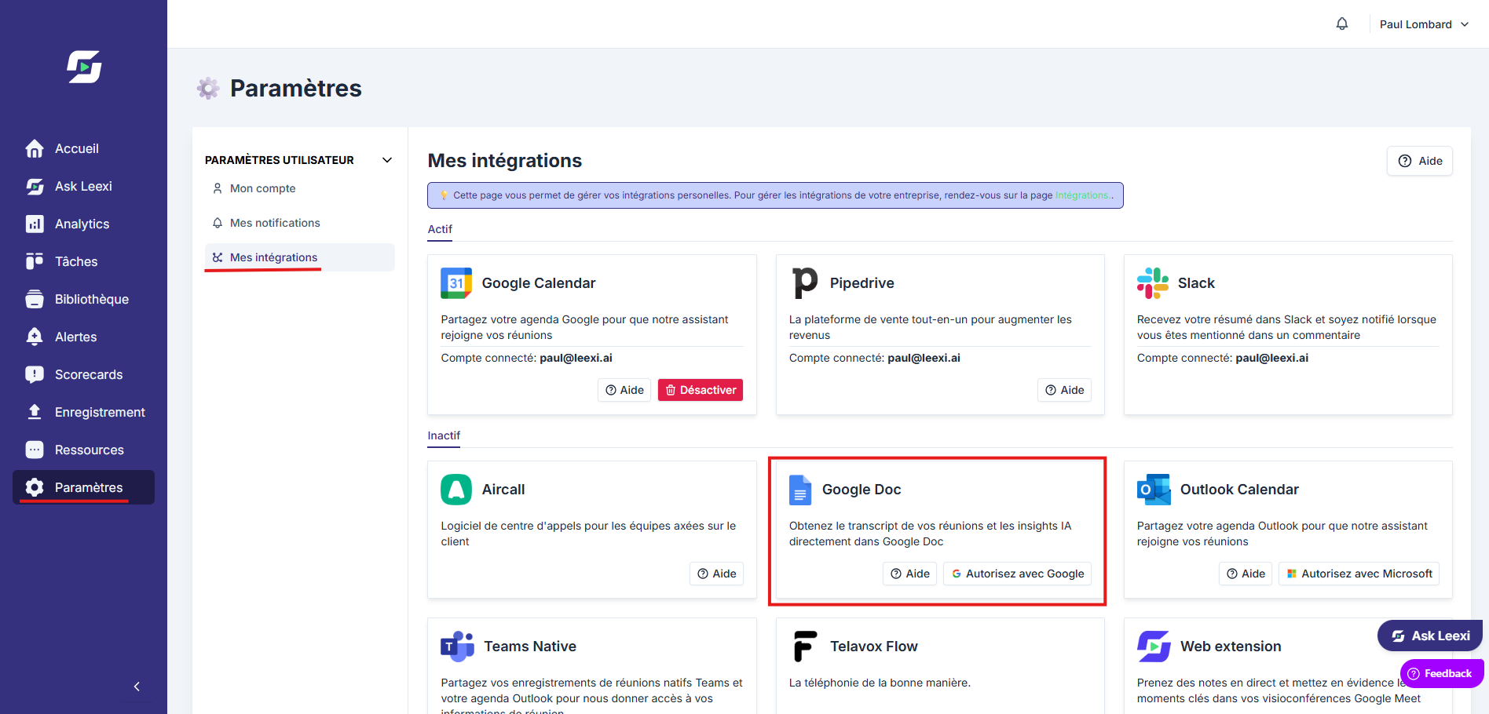Click the Telavox Flow logo icon
Image resolution: width=1489 pixels, height=714 pixels.
[x=806, y=647]
